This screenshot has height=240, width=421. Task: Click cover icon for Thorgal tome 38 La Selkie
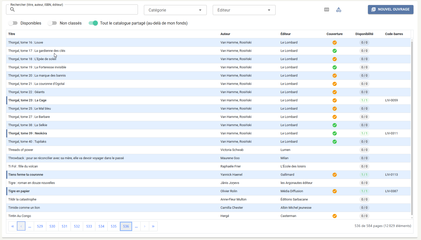pyautogui.click(x=335, y=125)
